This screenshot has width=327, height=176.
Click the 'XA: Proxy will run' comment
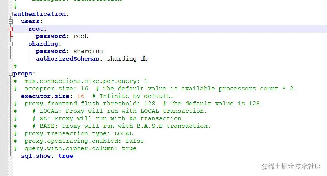click(109, 118)
